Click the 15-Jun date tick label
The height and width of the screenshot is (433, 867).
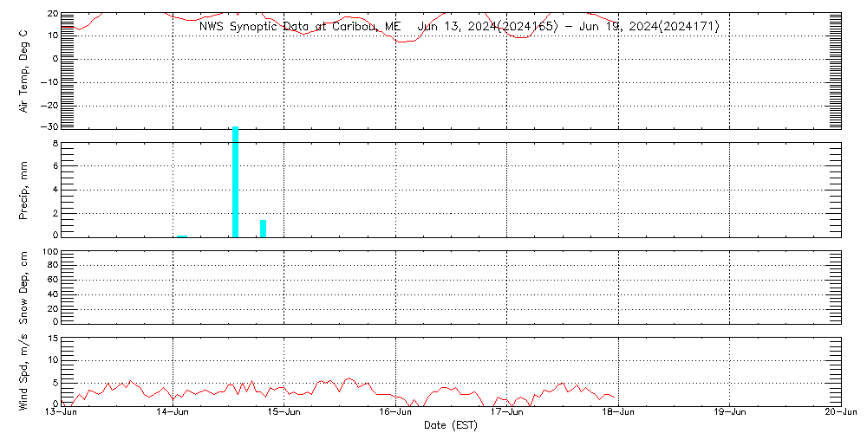[x=284, y=413]
